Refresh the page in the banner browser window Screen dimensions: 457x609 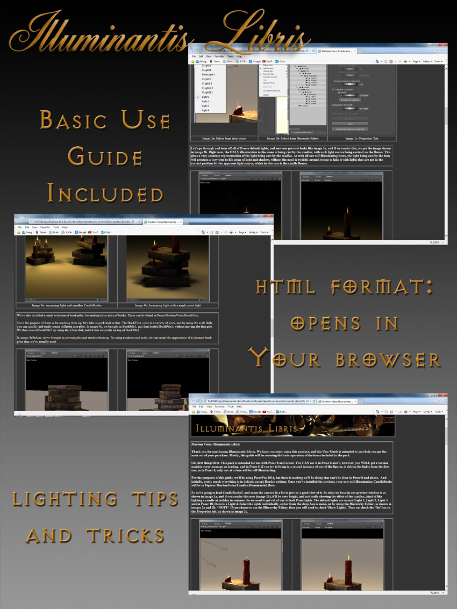[314, 401]
